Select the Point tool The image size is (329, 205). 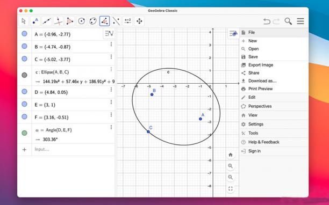pyautogui.click(x=35, y=21)
